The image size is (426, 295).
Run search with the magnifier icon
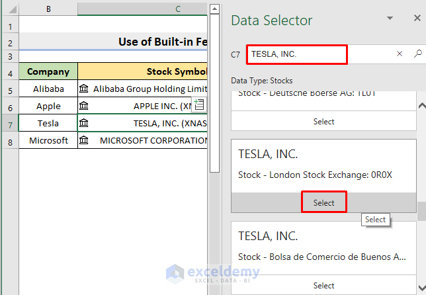(417, 54)
